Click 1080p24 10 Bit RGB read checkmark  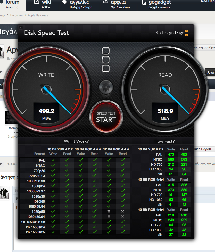tap(95, 186)
